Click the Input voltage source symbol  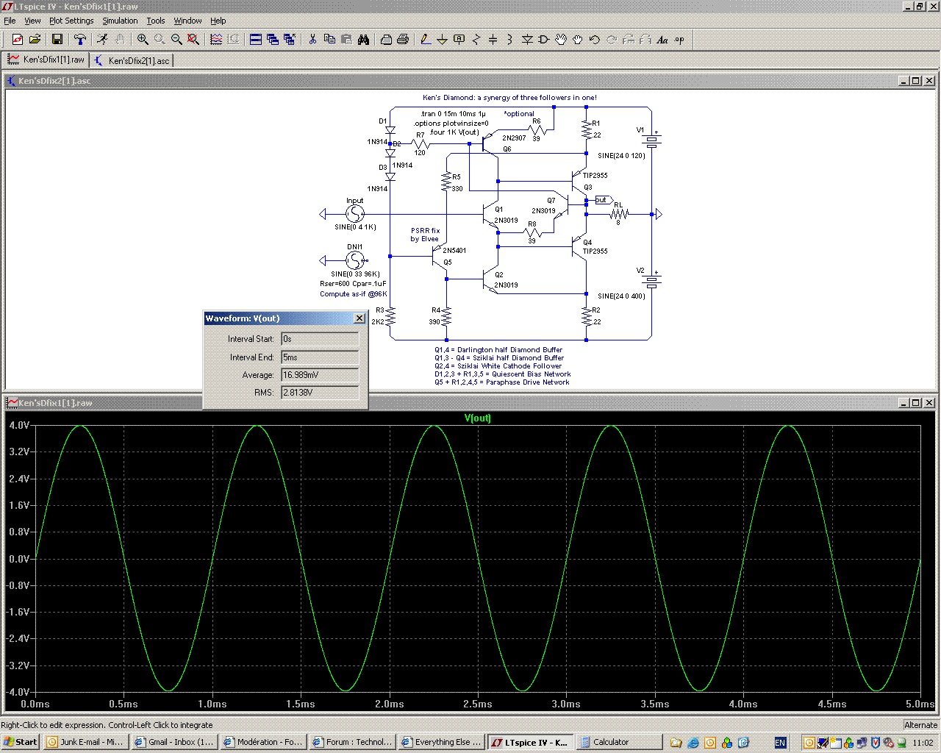(355, 214)
